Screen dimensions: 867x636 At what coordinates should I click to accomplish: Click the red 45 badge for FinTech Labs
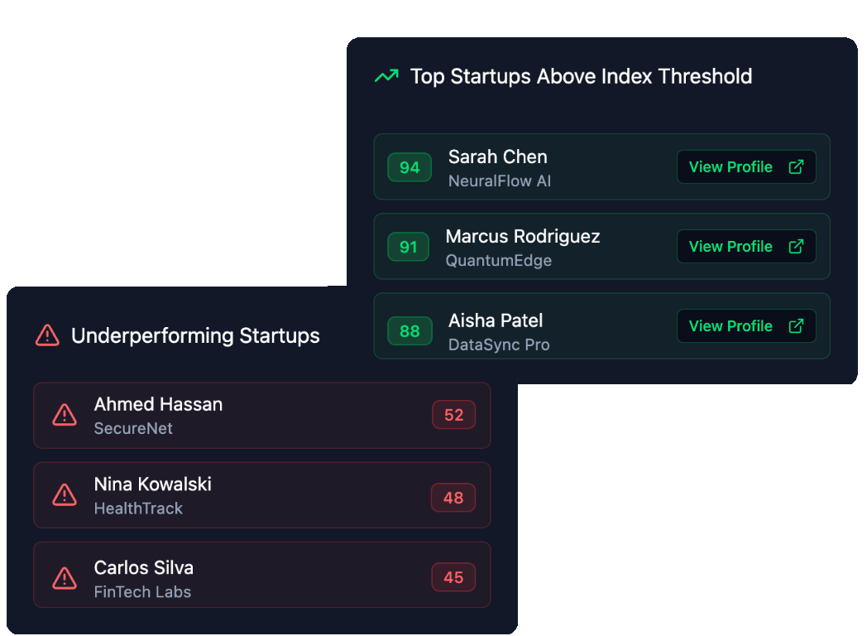(453, 577)
